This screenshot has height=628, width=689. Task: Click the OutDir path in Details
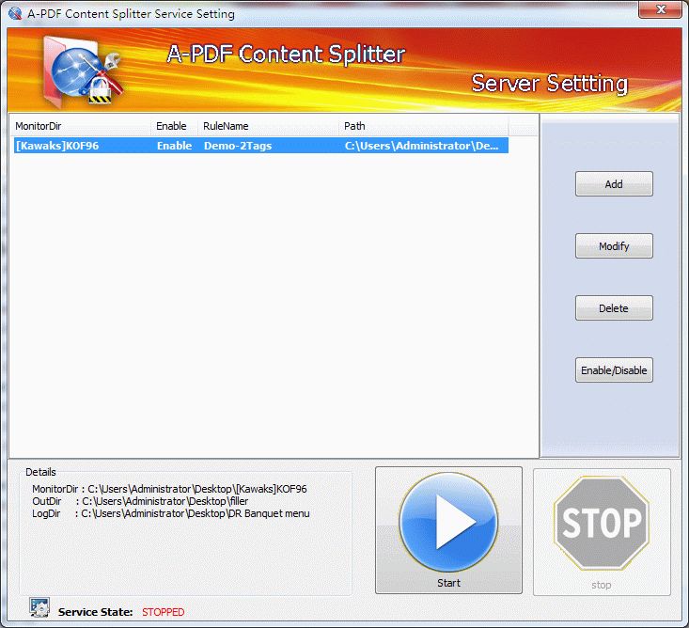pyautogui.click(x=165, y=501)
